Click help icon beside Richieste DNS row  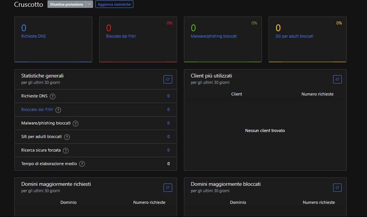pos(53,96)
